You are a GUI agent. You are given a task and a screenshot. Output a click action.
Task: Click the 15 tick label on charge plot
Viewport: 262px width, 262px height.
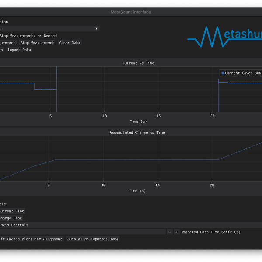point(158,185)
